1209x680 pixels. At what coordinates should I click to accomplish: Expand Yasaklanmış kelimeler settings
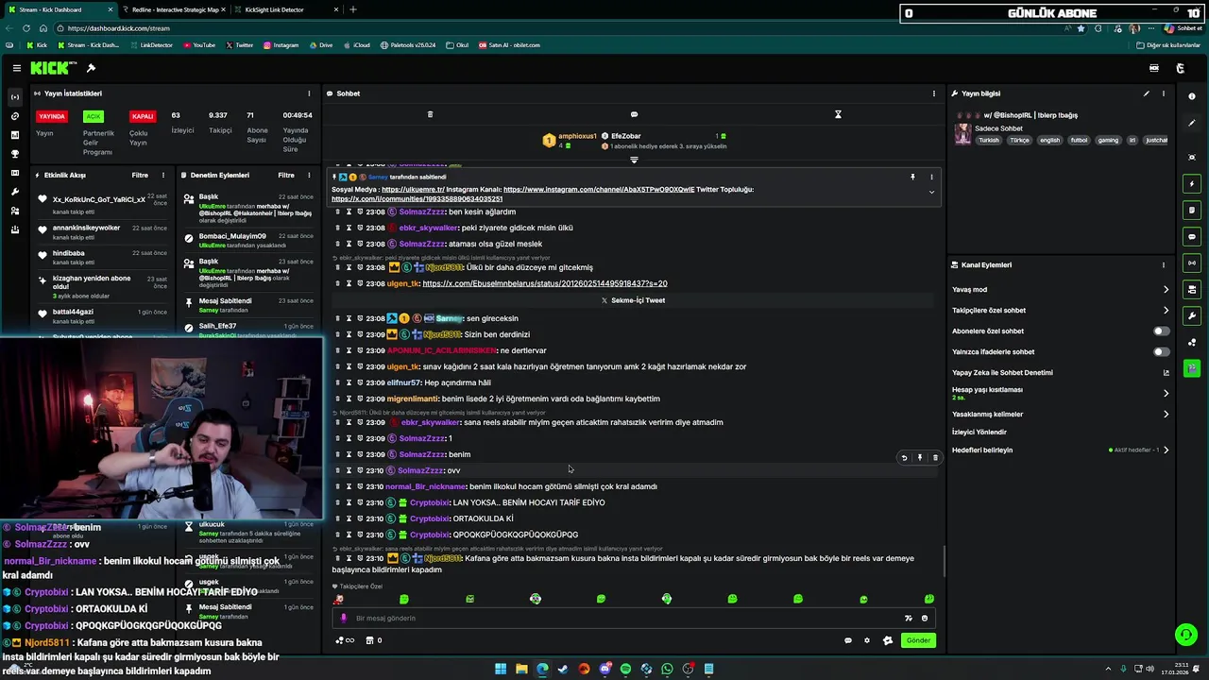1166,414
